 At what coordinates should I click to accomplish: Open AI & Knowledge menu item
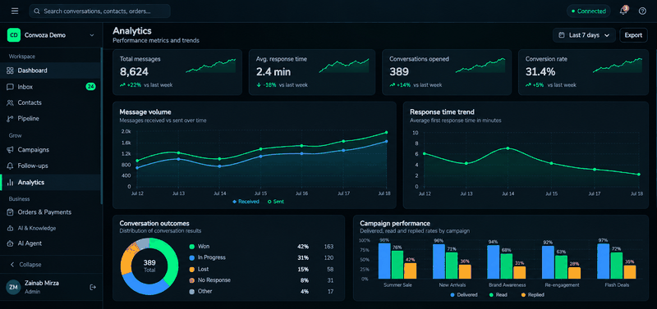50,229
